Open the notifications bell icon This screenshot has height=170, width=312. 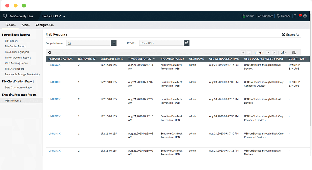click(300, 16)
